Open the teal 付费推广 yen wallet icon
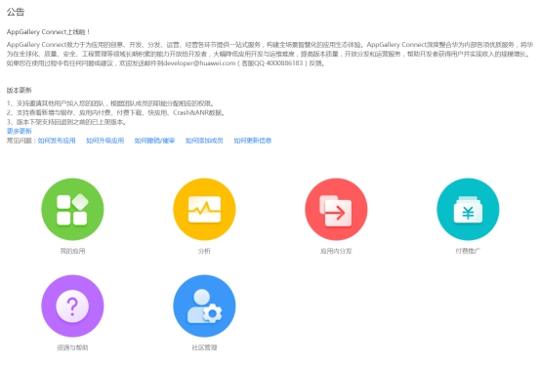 (x=468, y=209)
